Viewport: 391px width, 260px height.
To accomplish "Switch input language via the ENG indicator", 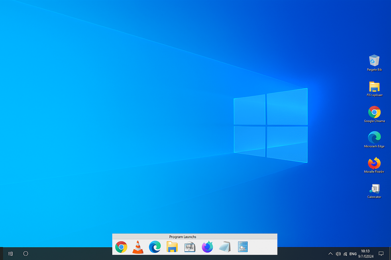I will (353, 254).
